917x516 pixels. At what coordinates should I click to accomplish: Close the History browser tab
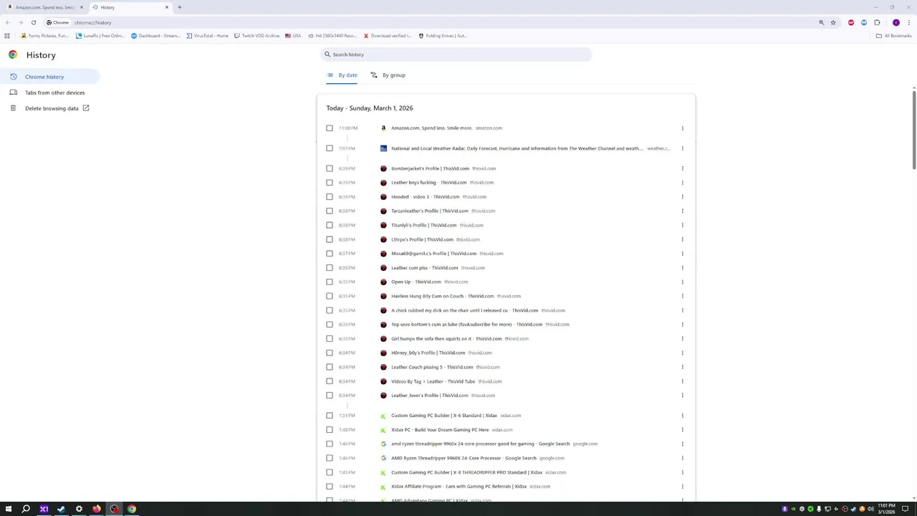[167, 7]
